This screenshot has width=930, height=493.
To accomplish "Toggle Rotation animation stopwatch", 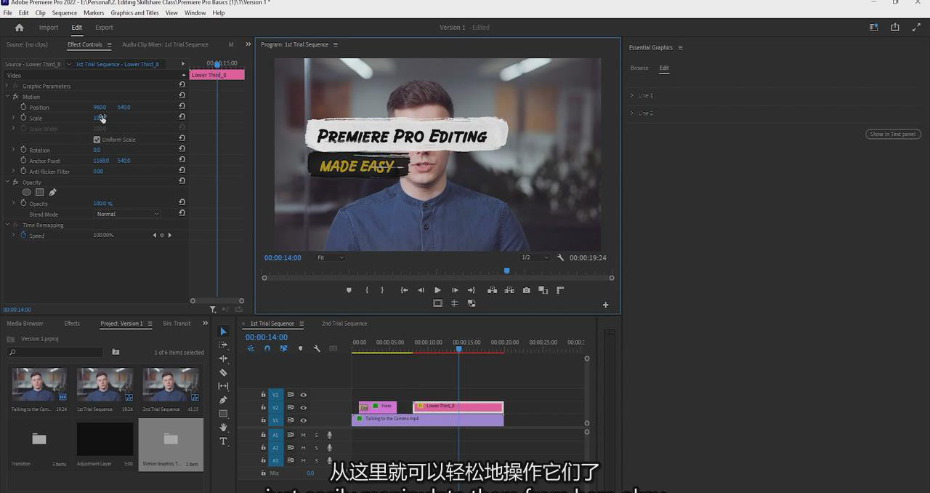I will click(23, 150).
